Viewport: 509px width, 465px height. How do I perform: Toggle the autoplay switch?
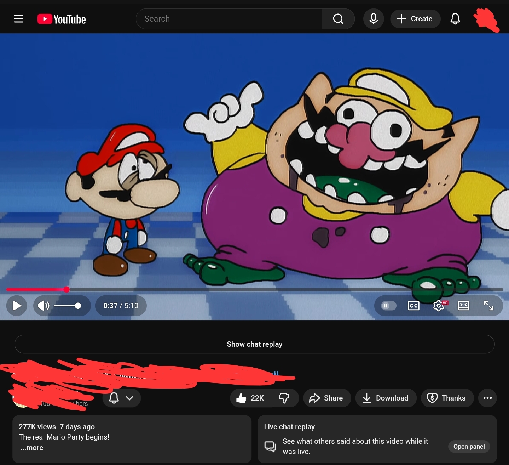pos(388,306)
